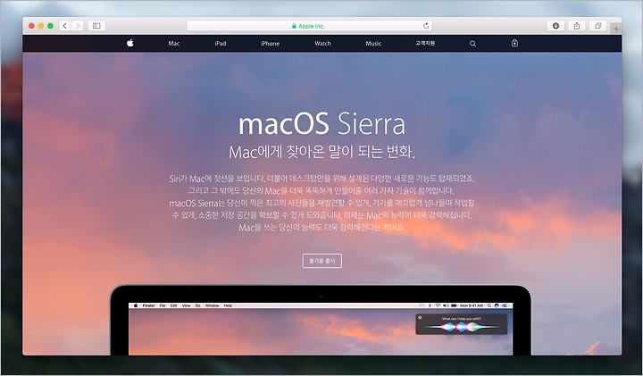Reload the page with the refresh icon
643x376 pixels.
[426, 26]
